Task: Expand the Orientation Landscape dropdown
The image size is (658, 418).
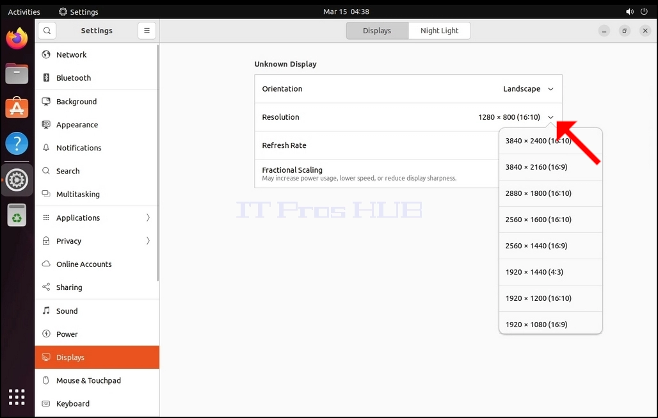Action: (528, 89)
